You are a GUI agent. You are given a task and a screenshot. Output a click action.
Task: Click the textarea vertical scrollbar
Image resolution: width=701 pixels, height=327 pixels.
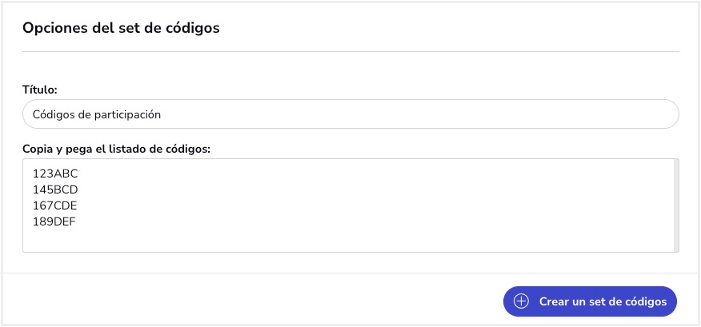click(676, 205)
